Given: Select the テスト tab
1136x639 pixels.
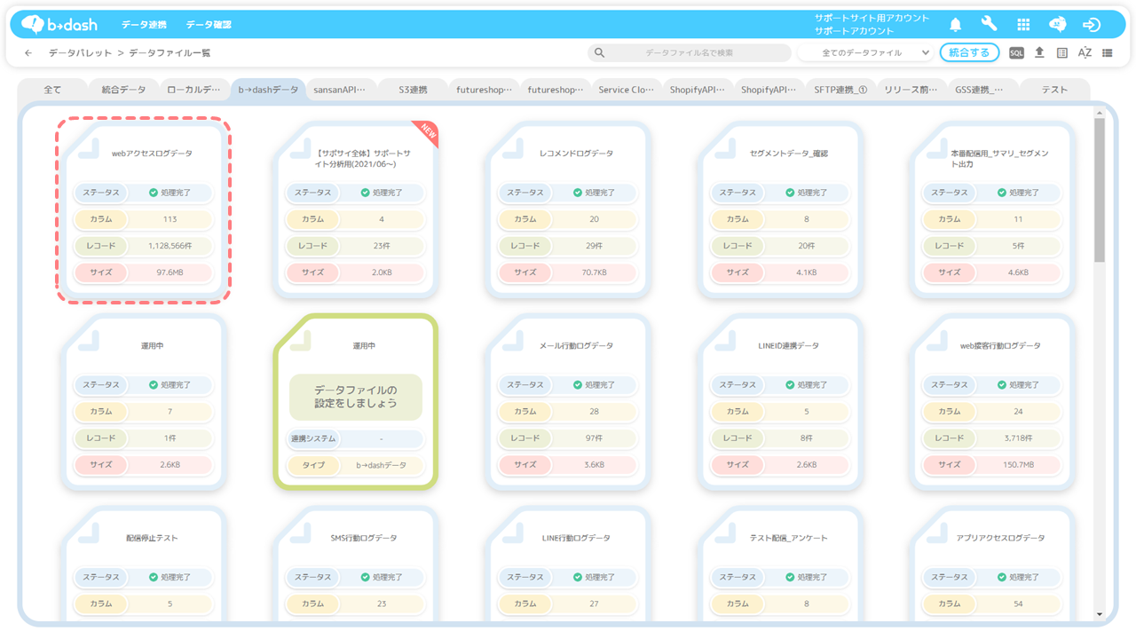Looking at the screenshot, I should 1054,90.
